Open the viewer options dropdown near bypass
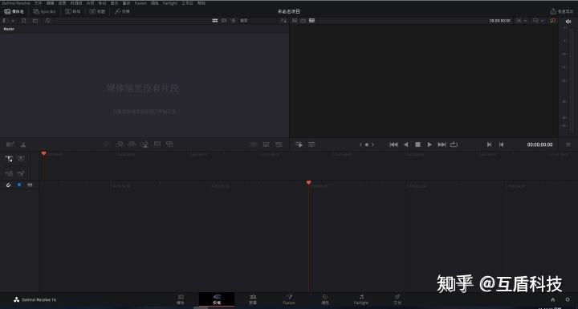The height and width of the screenshot is (309, 578). coord(539,21)
